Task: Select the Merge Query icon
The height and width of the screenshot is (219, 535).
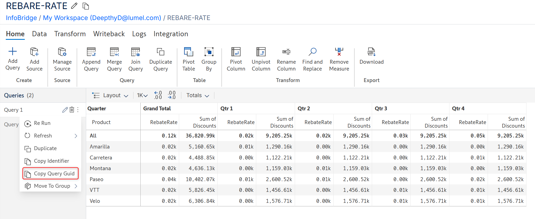Action: (x=114, y=52)
